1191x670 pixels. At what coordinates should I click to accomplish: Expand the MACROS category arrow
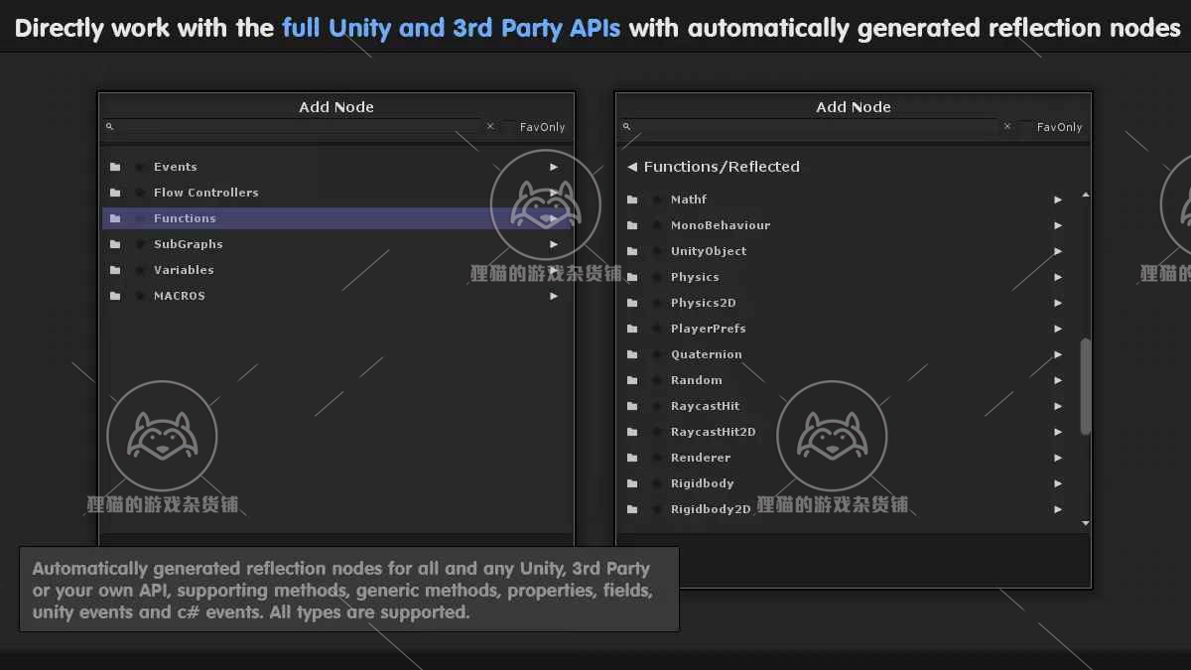click(x=554, y=296)
